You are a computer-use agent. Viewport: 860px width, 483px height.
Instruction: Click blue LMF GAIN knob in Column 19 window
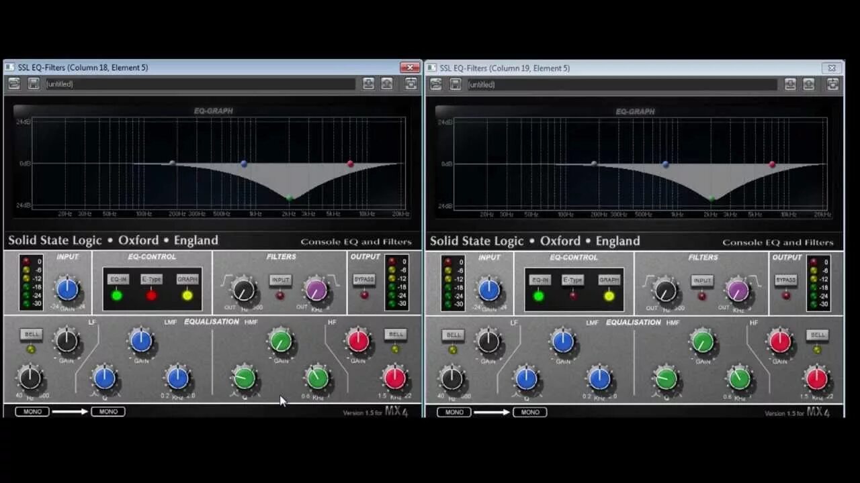(x=563, y=341)
